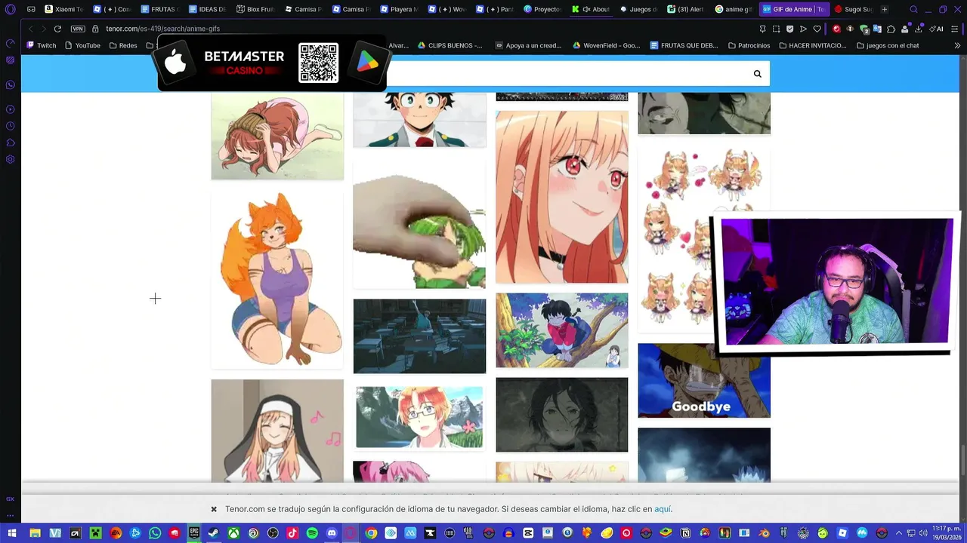Viewport: 967px width, 543px height.
Task: Open the Apoya a un cread... bookmark
Action: 528,45
